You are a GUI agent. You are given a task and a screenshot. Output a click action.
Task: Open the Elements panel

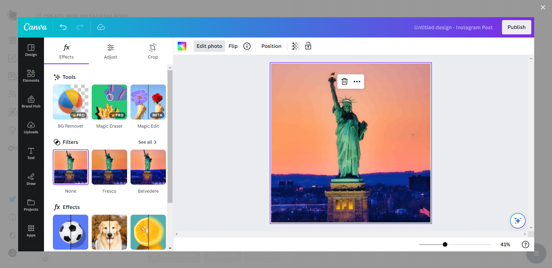[31, 76]
